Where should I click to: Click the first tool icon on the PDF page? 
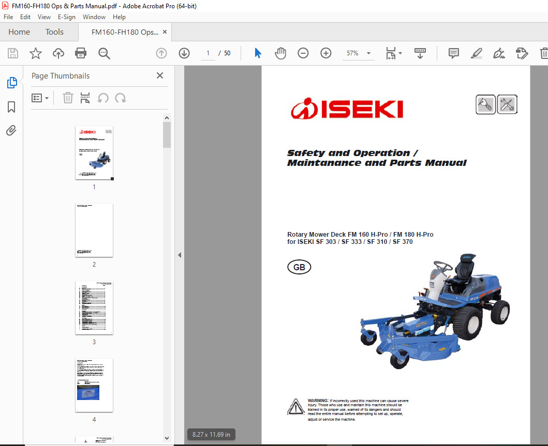tap(485, 104)
